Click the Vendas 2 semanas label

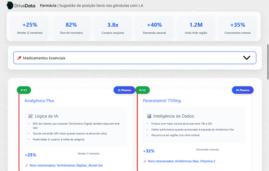[88, 153]
